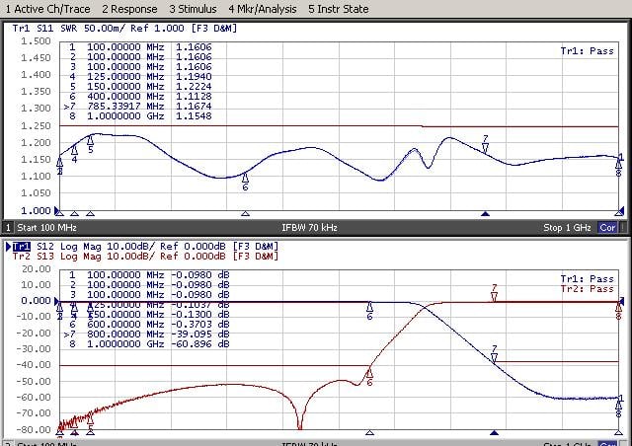This screenshot has height=446, width=632.
Task: Click the 785.33917 MHz marker 7 row
Action: pyautogui.click(x=138, y=107)
